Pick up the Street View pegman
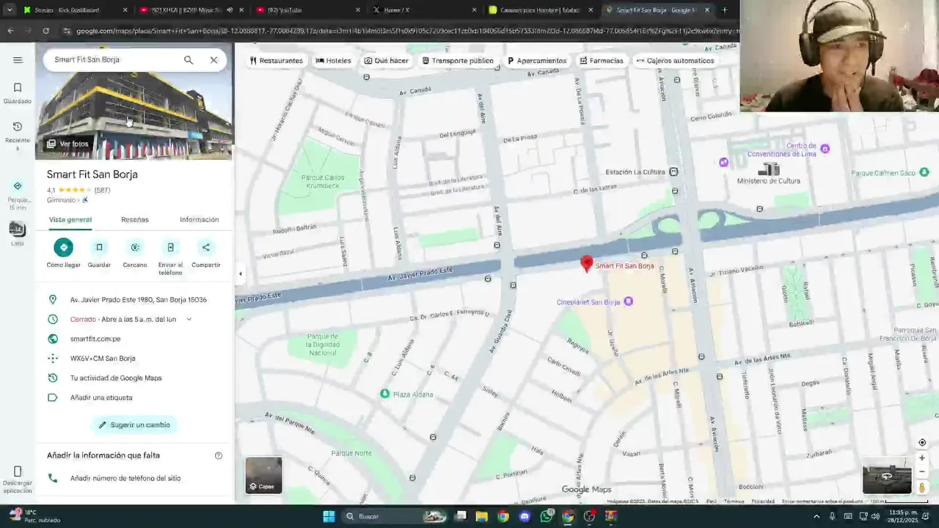The image size is (939, 528). point(922,488)
